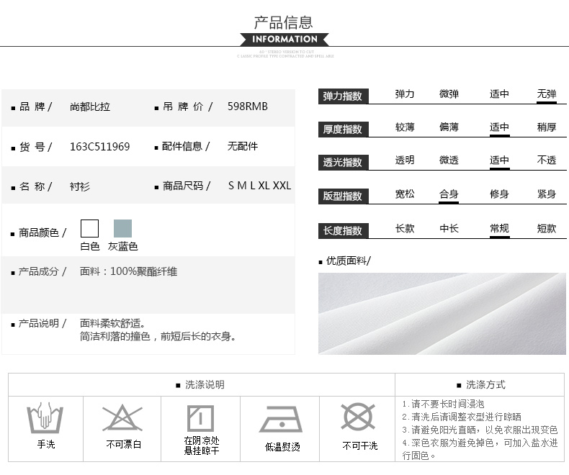Viewport: 569px width, 475px height.
Task: Click the 厚度指数 label
Action: [343, 129]
